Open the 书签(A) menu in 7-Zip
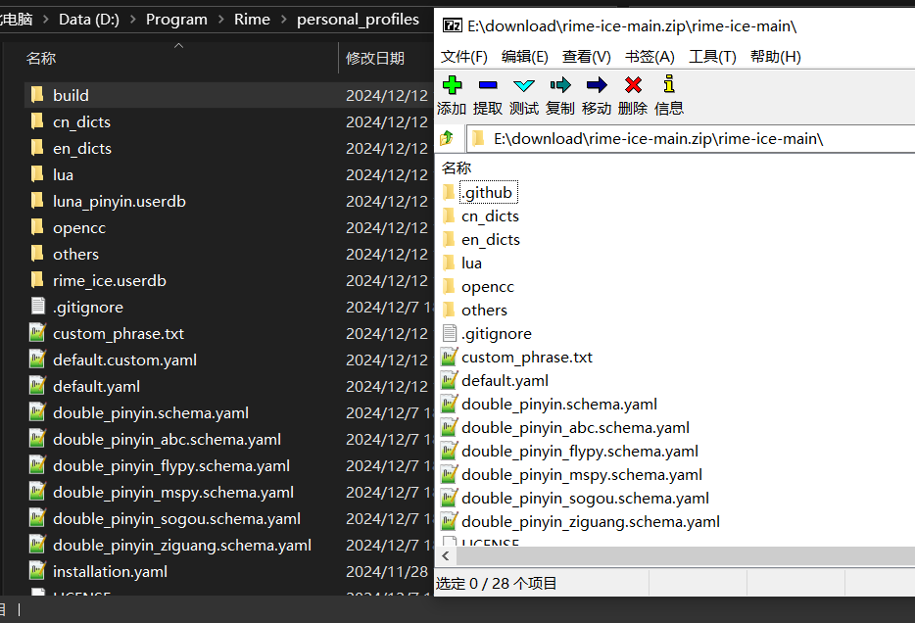This screenshot has height=623, width=915. click(650, 57)
